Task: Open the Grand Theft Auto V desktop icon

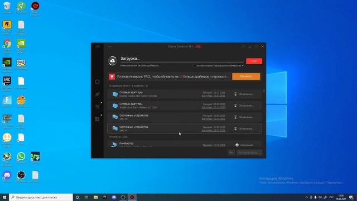Action: pyautogui.click(x=7, y=122)
